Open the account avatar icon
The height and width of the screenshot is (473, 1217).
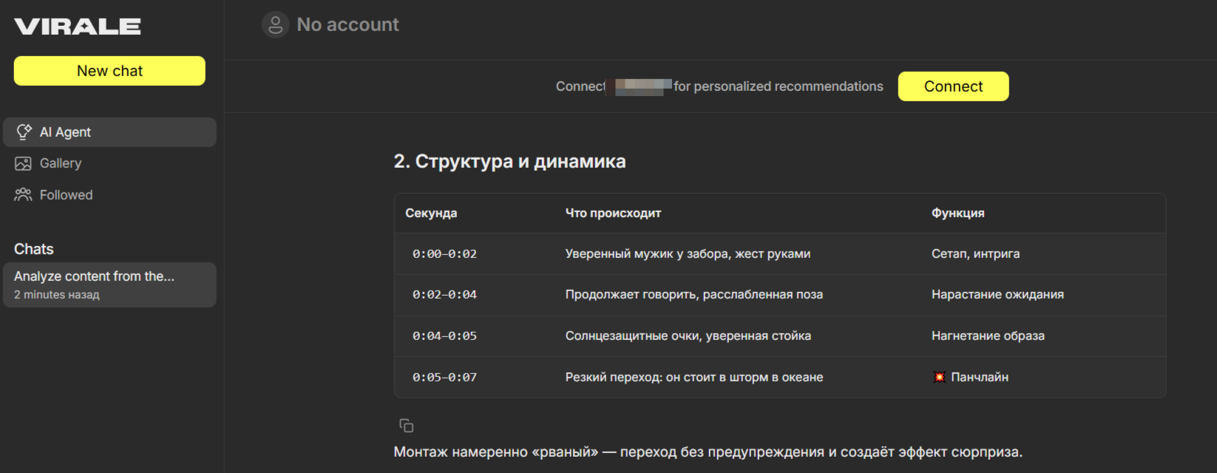(x=275, y=24)
